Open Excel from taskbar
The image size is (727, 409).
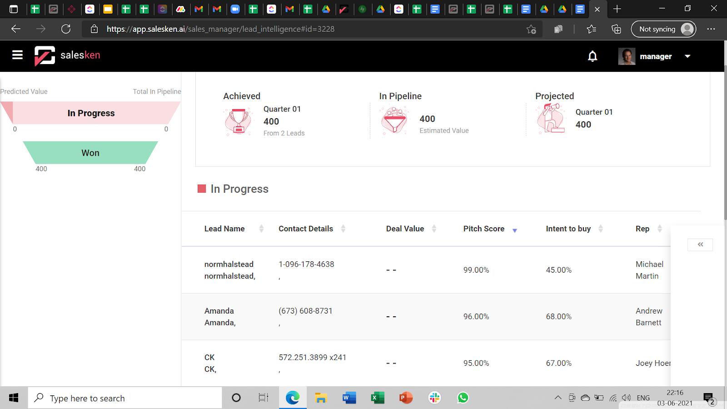coord(378,398)
